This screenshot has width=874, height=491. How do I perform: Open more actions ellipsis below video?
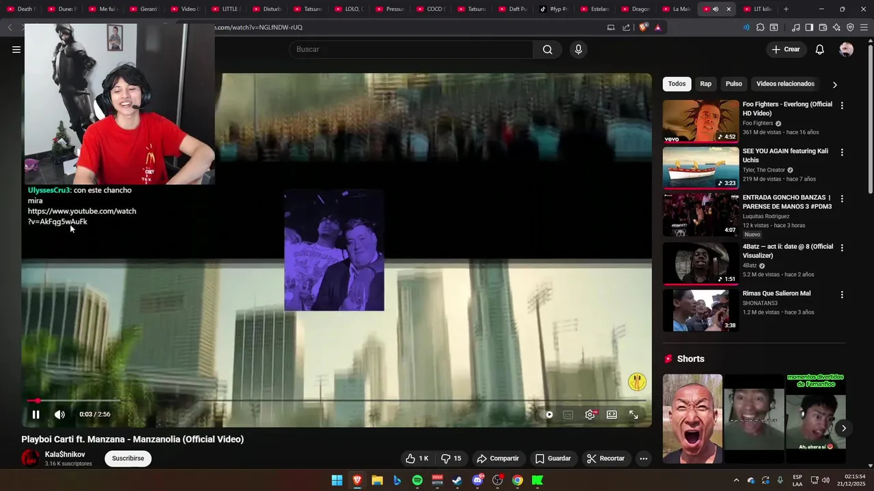[643, 458]
